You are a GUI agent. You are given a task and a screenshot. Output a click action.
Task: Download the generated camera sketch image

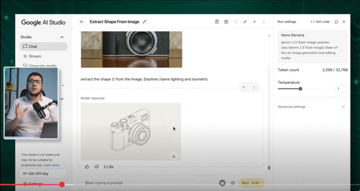(x=174, y=156)
